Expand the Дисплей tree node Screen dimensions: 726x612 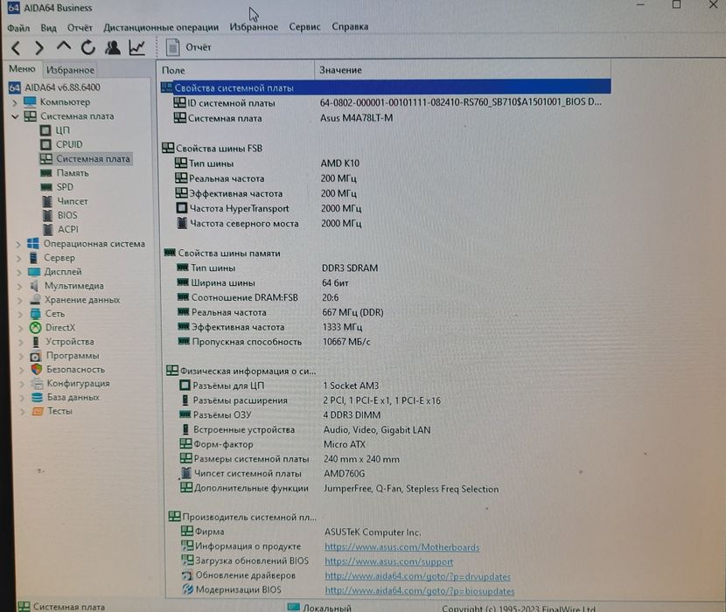click(19, 272)
